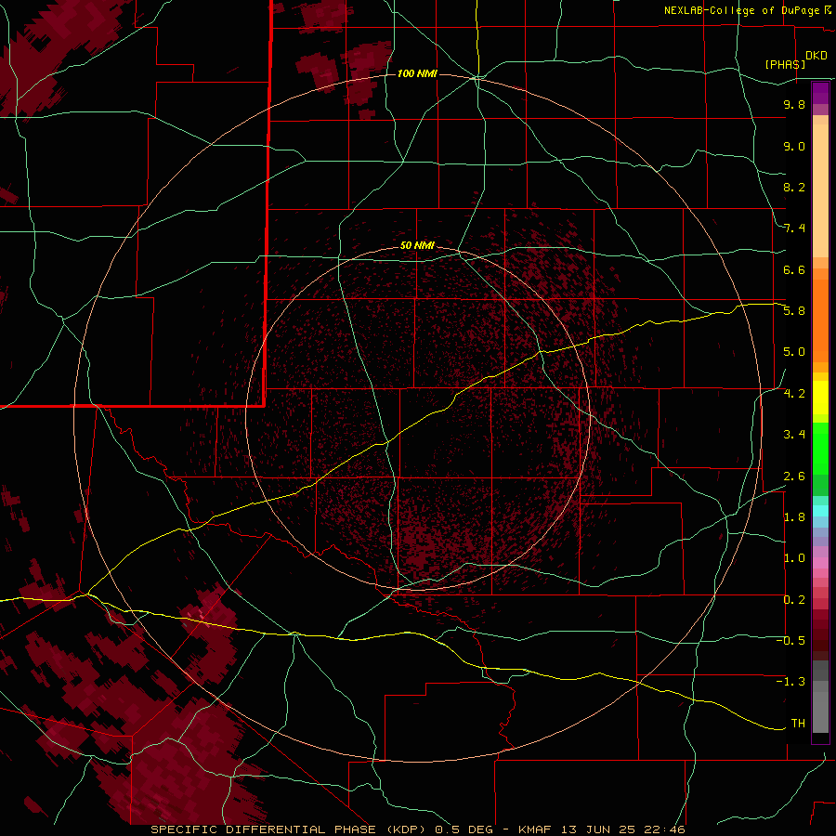Pick the bright green color scale segment
Viewport: 836px width, 836px height.
(x=820, y=449)
